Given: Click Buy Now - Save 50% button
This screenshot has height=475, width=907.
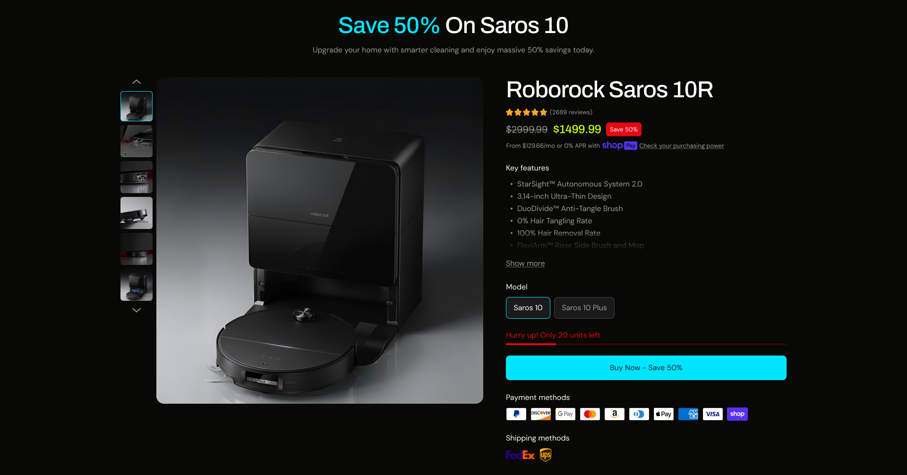Looking at the screenshot, I should (646, 368).
